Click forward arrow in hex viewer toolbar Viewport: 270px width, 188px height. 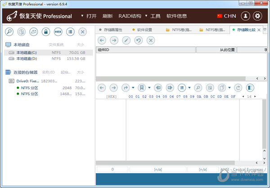(114, 87)
